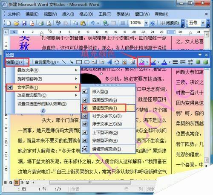Screen dimensions: 213x195
Task: Open the 表格(A) menu
Action: 123,14
